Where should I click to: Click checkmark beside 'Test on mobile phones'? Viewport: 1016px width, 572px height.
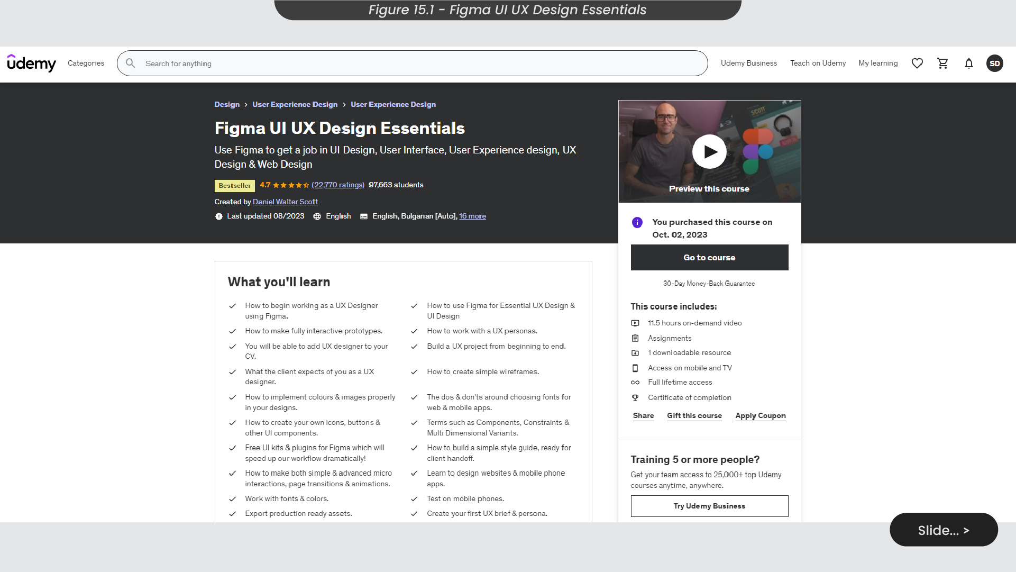click(x=414, y=499)
